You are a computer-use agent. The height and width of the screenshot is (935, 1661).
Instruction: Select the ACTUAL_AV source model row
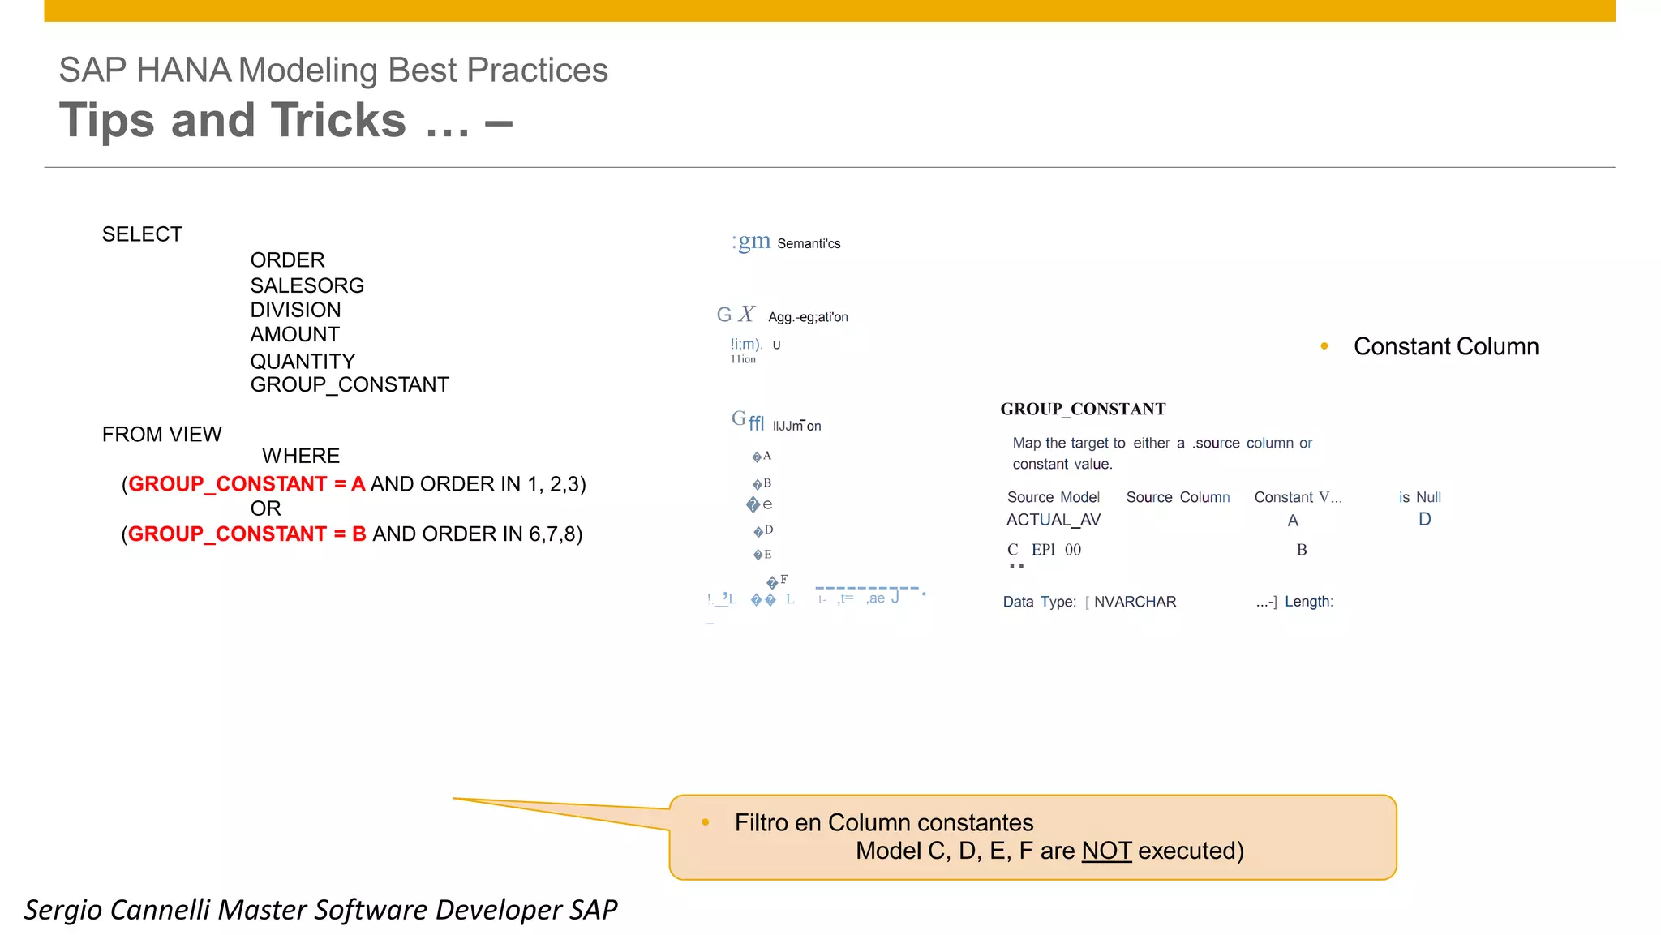point(1054,520)
